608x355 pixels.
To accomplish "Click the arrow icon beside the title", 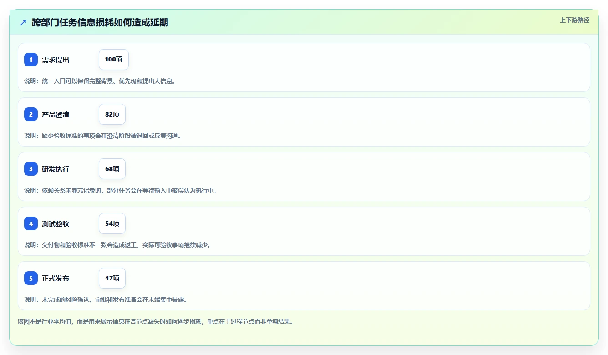I will click(x=23, y=22).
